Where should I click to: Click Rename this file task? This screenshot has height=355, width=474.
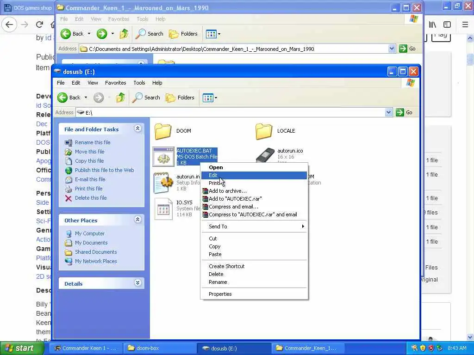coord(93,142)
